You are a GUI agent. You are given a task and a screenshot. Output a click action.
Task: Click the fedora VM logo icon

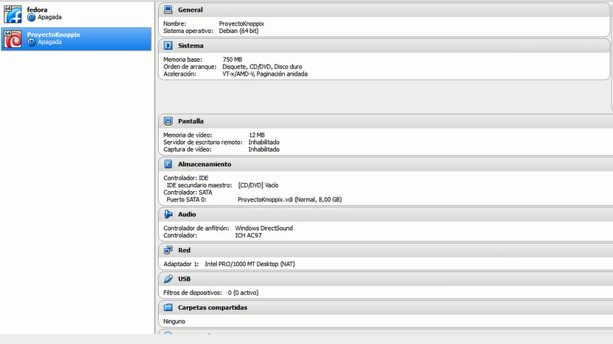[x=13, y=14]
